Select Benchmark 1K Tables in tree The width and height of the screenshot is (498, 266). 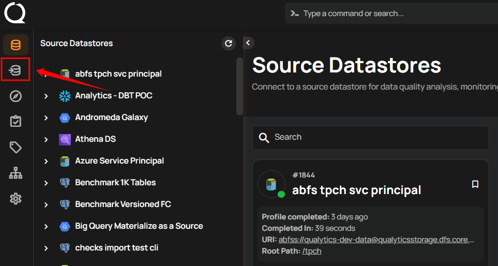point(115,182)
